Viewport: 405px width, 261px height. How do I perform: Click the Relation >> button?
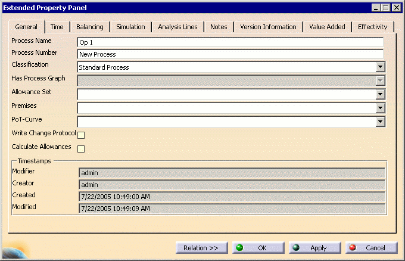[202, 248]
